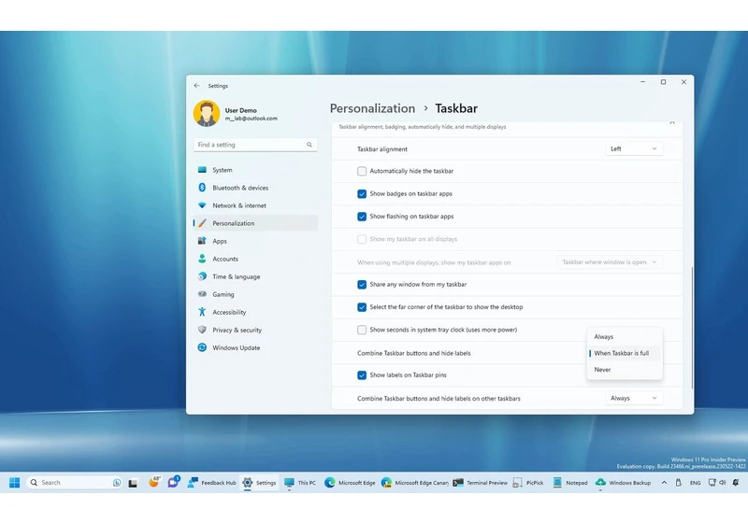Click the volume icon in system tray
This screenshot has width=748, height=523.
point(722,483)
